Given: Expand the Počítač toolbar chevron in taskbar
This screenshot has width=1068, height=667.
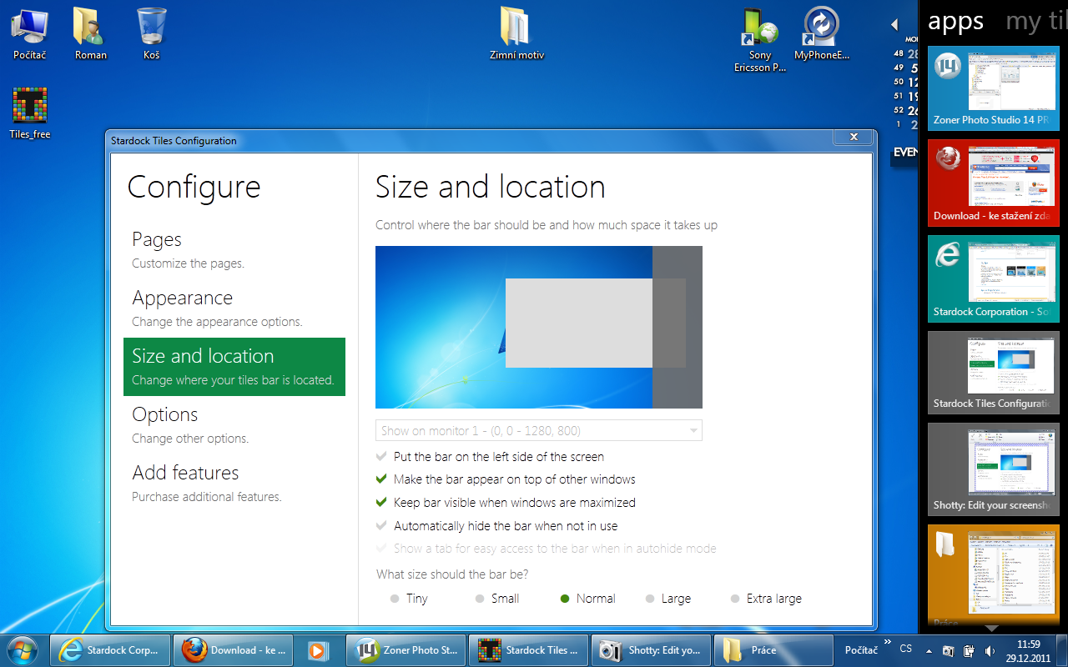Looking at the screenshot, I should point(887,643).
